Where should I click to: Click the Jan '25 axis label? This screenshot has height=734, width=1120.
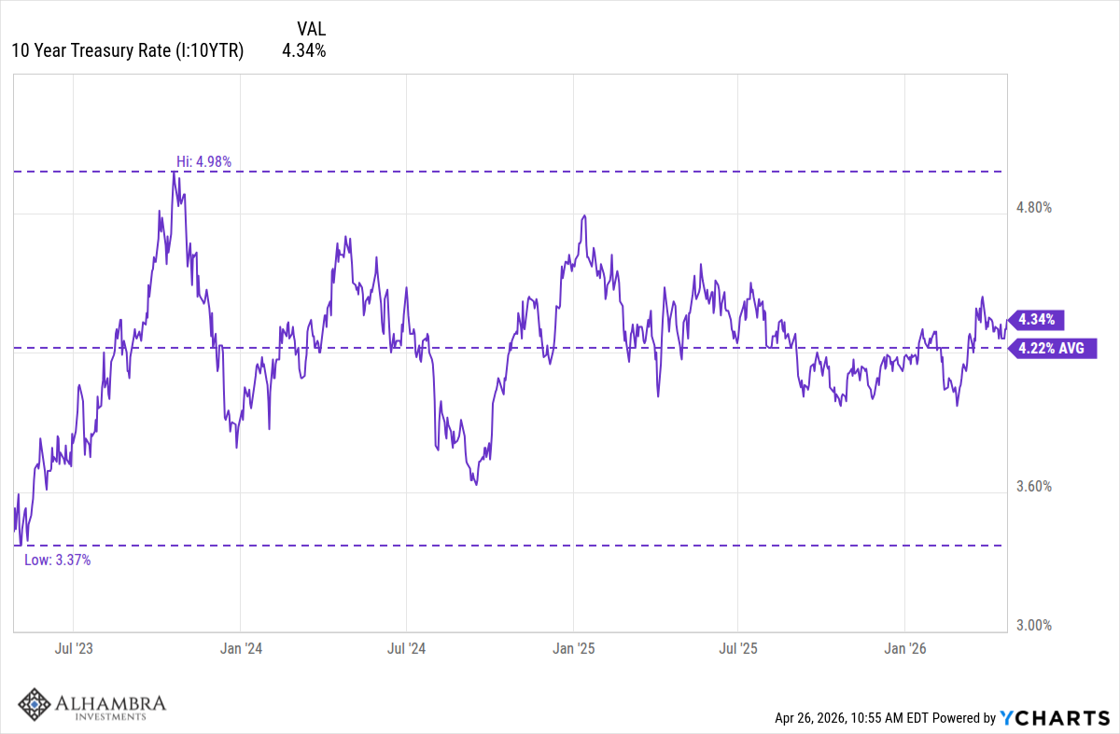[573, 647]
